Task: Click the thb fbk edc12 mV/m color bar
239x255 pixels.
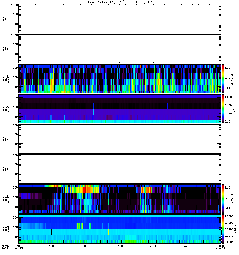Action: tap(223, 79)
